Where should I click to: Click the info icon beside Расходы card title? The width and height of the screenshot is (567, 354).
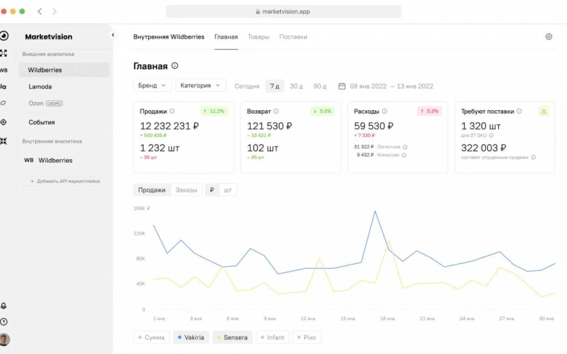[x=384, y=112]
